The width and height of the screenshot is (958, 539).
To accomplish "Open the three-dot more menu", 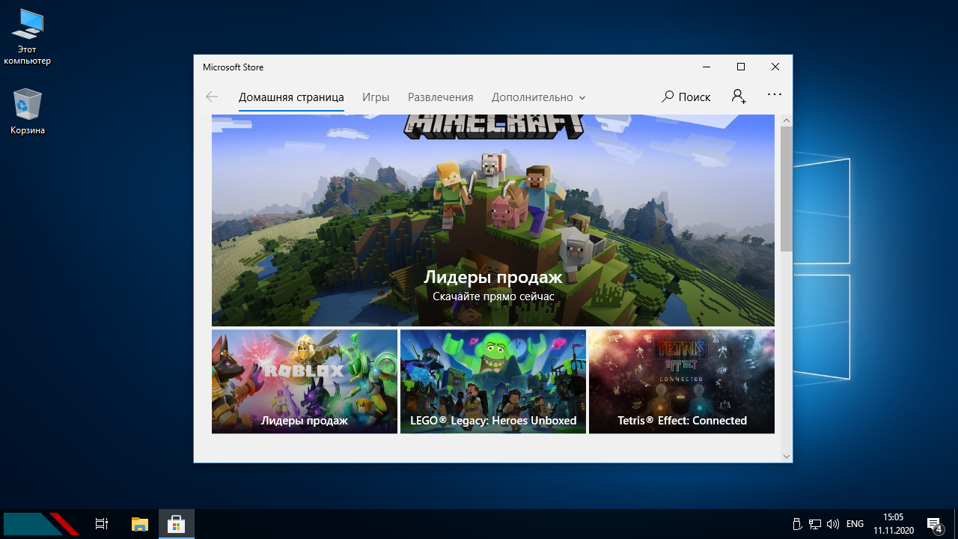I will tap(775, 95).
